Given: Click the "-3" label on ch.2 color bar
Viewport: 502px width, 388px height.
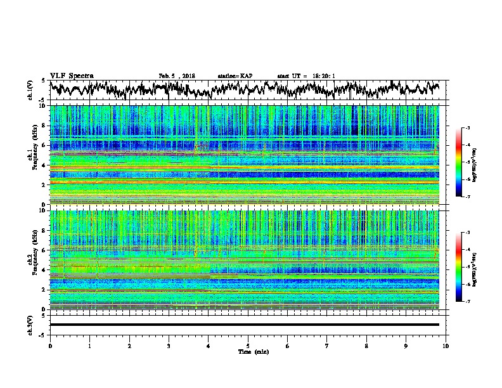Looking at the screenshot, I should tap(467, 233).
